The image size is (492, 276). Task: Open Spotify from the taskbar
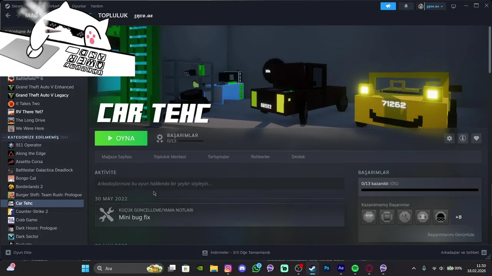[355, 268]
